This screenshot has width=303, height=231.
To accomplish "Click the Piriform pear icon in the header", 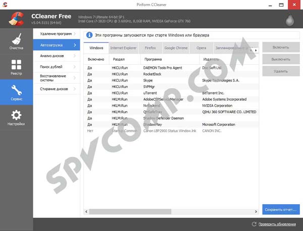I will point(291,19).
